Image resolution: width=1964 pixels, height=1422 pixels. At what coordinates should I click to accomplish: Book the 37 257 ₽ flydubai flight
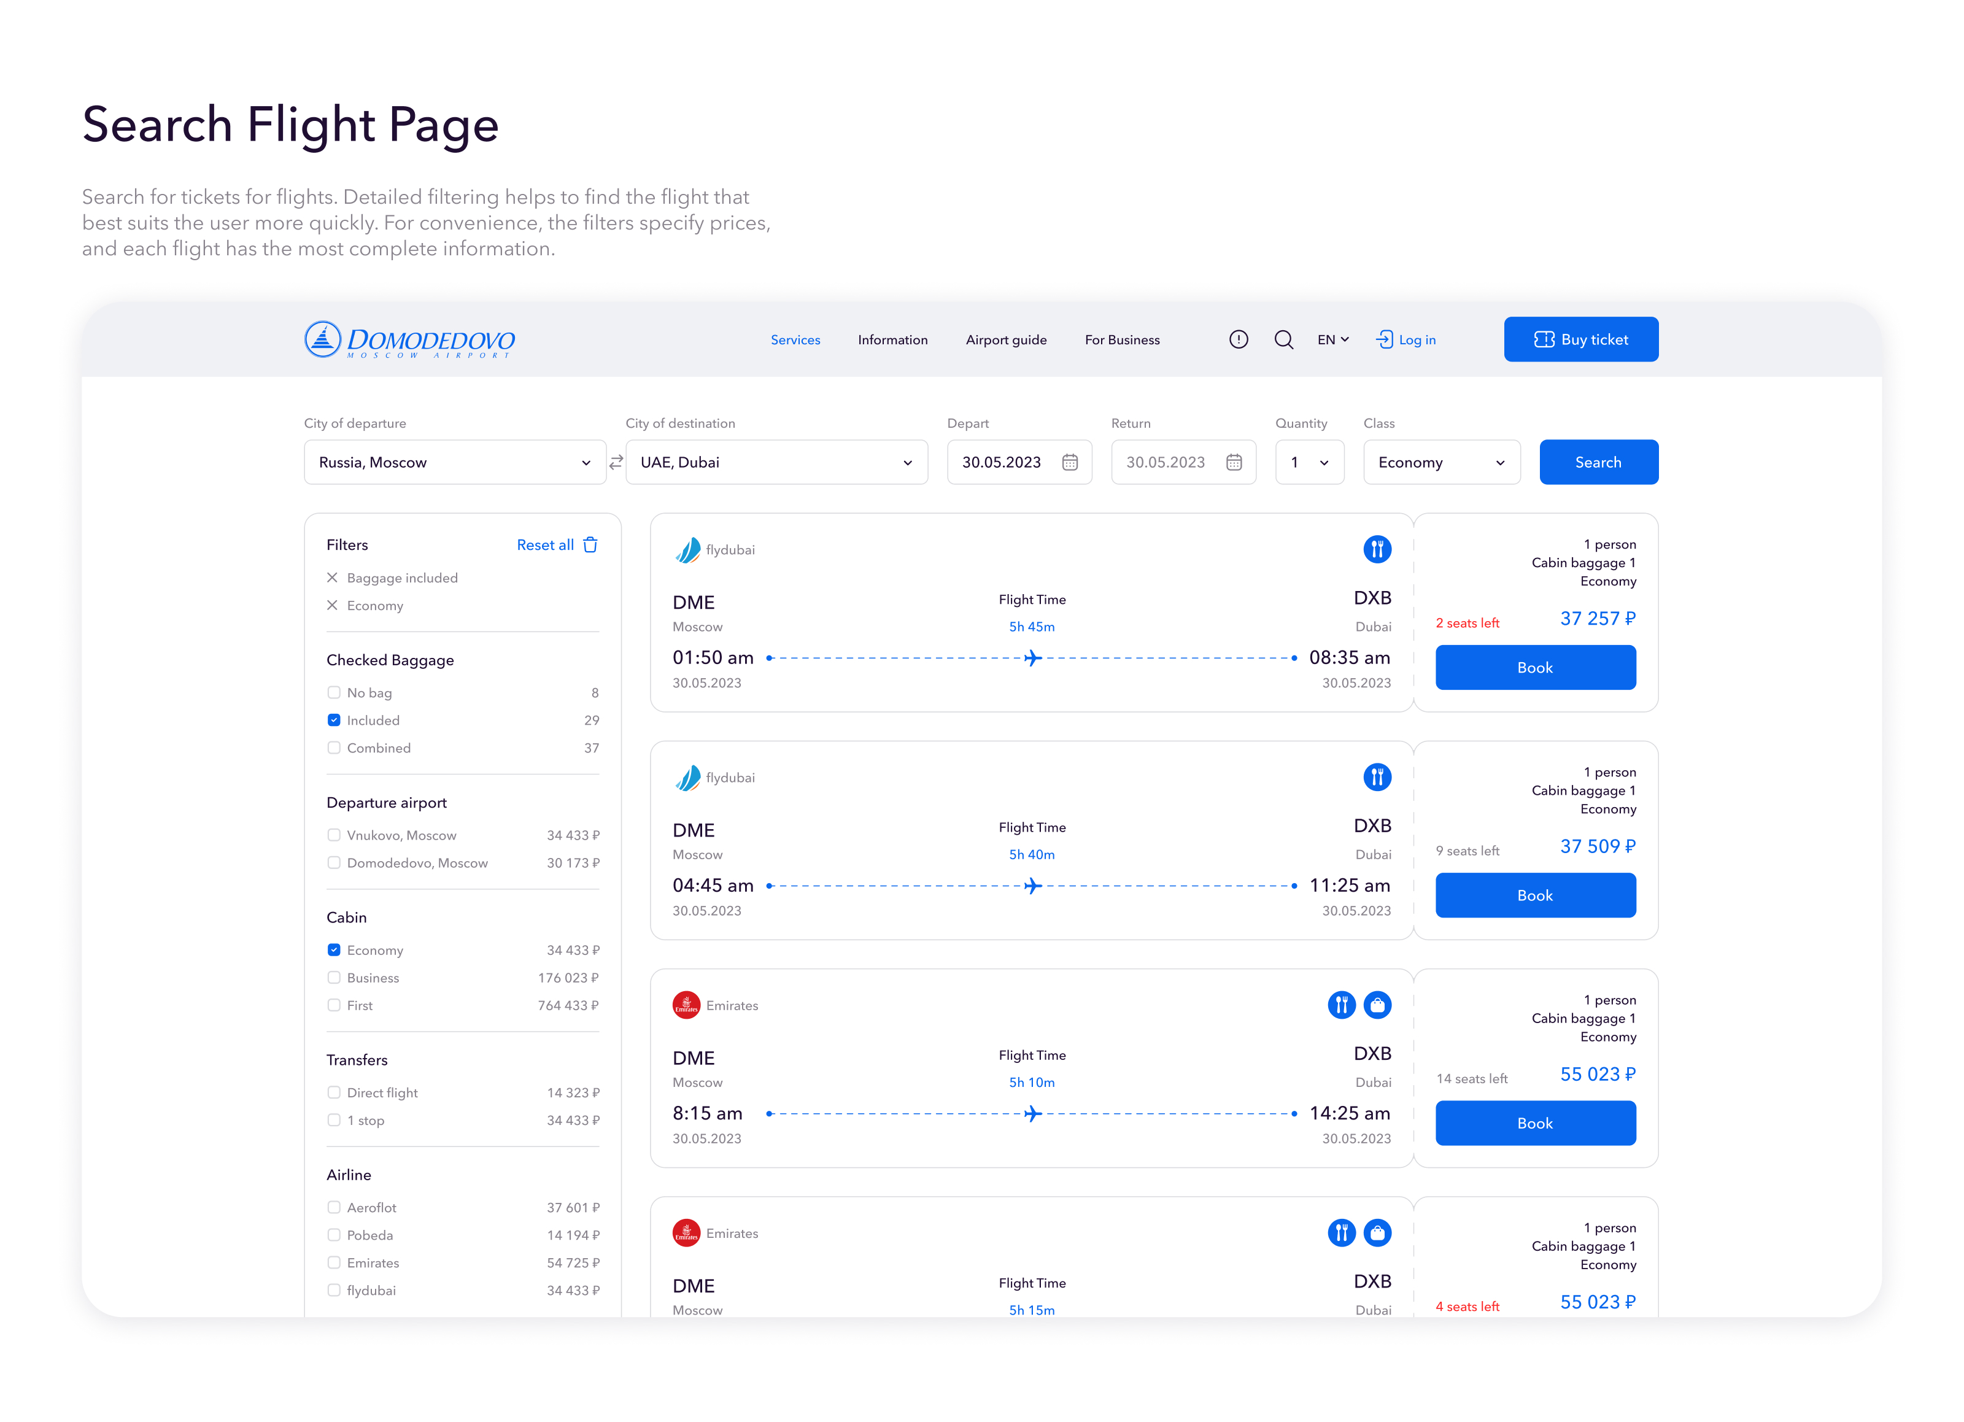tap(1534, 668)
